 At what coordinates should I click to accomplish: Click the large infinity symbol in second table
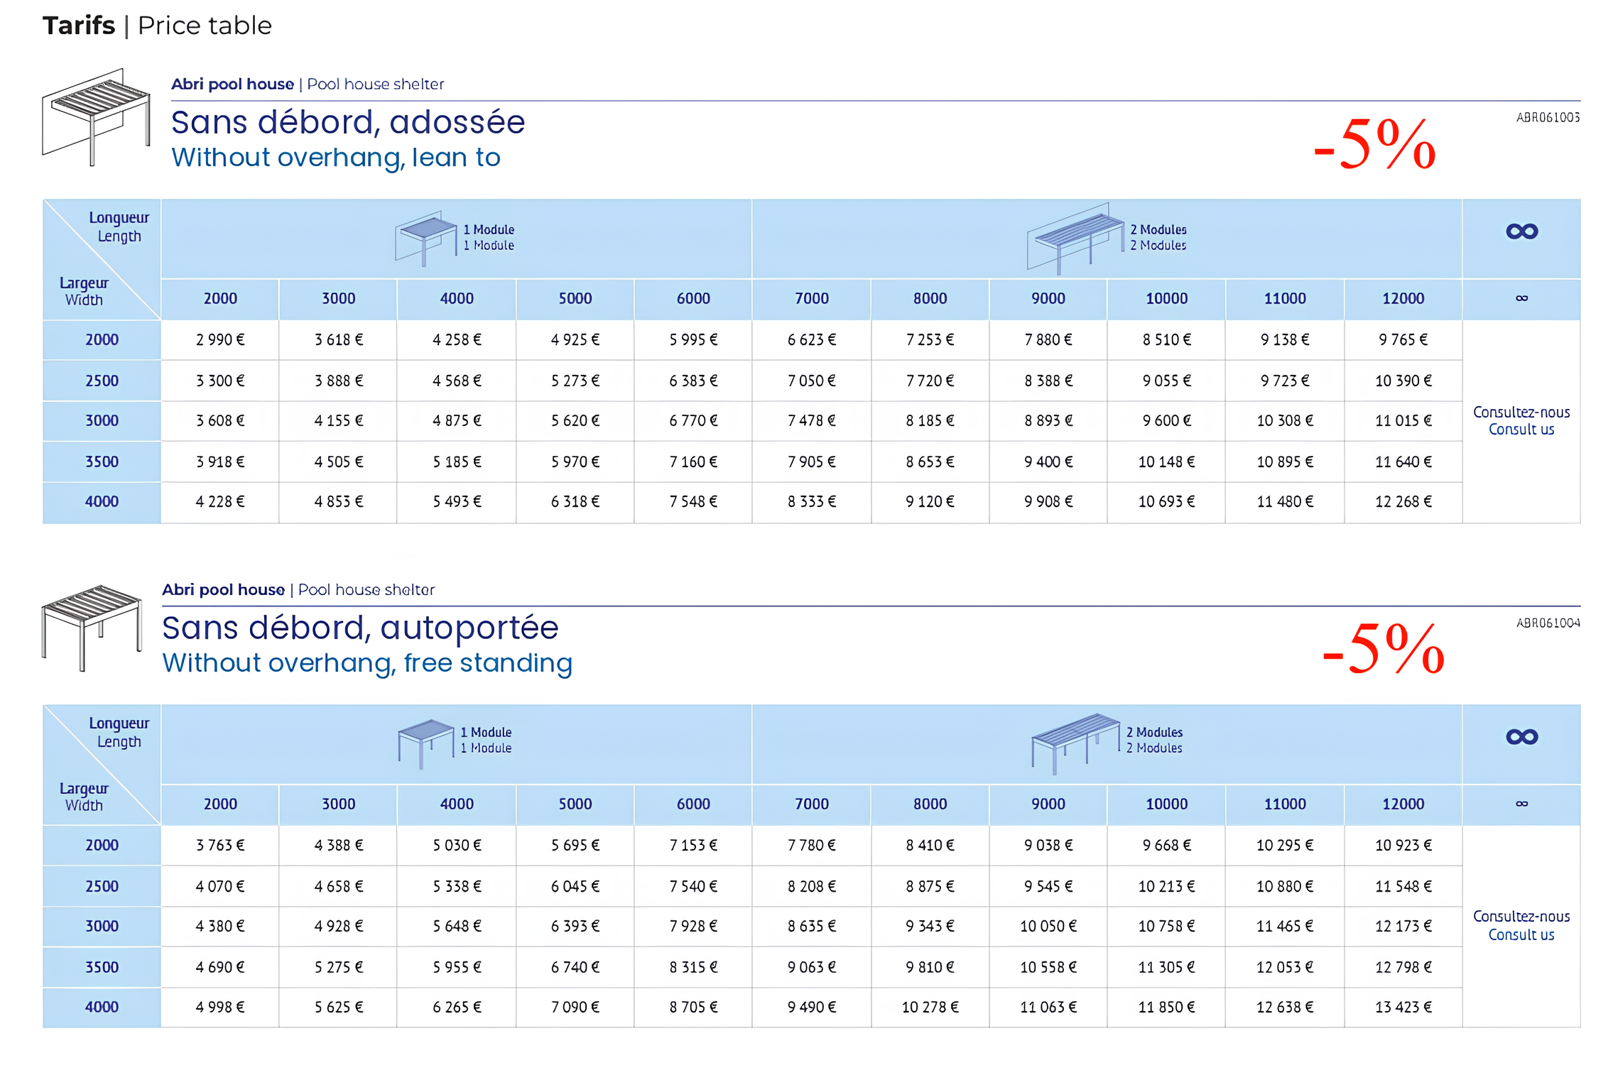1521,737
